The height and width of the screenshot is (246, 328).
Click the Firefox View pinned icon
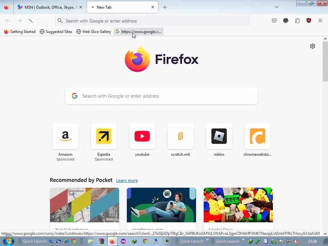(6, 7)
